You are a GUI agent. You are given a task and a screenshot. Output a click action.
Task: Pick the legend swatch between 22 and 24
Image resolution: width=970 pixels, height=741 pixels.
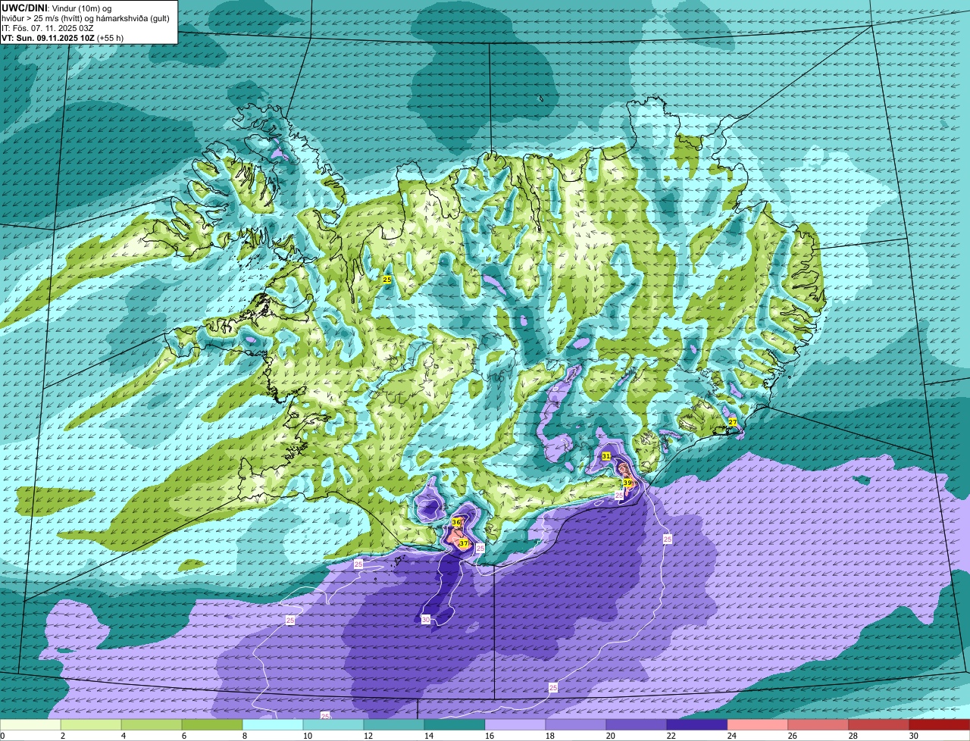click(697, 725)
